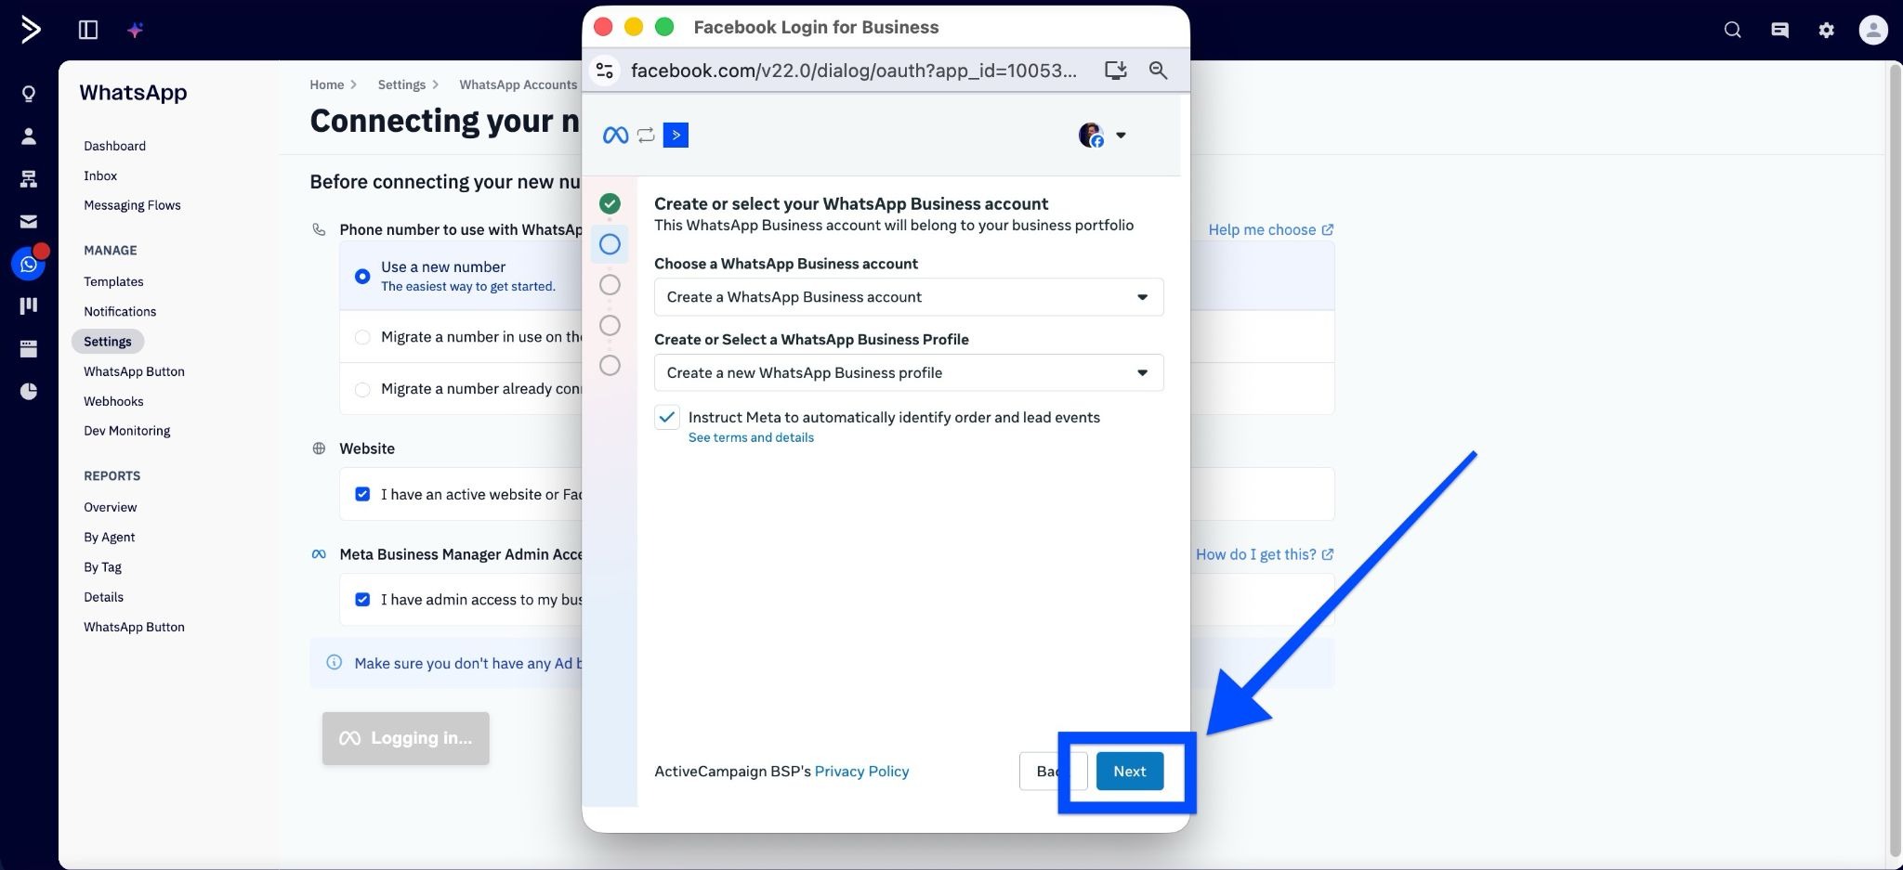Select Migrate a number in use option

[362, 337]
